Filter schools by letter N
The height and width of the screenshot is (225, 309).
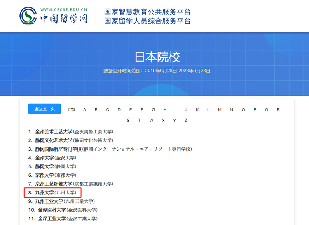click(232, 110)
